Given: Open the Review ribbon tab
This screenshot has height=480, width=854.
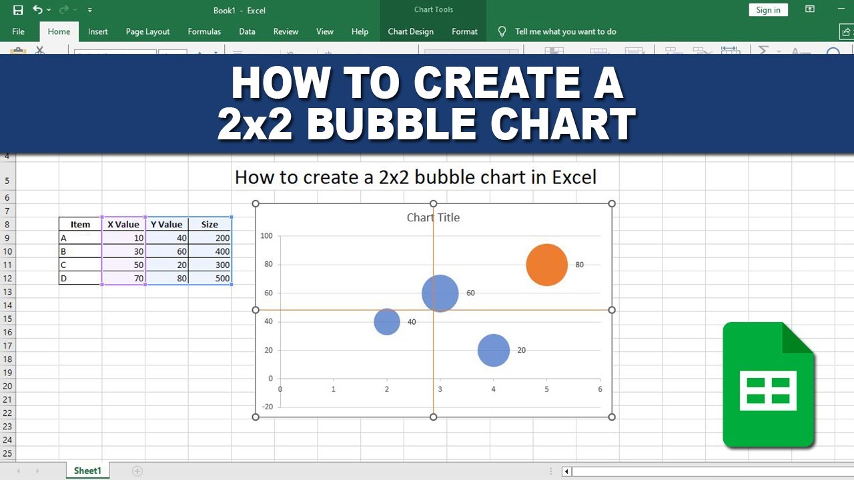Looking at the screenshot, I should pos(286,31).
